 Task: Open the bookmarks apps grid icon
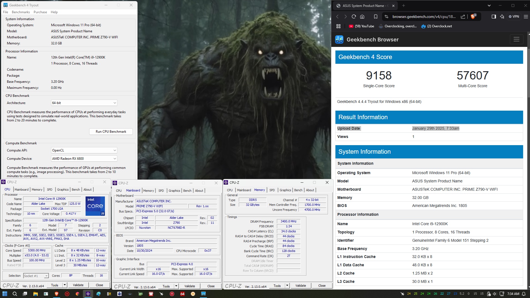tap(338, 26)
